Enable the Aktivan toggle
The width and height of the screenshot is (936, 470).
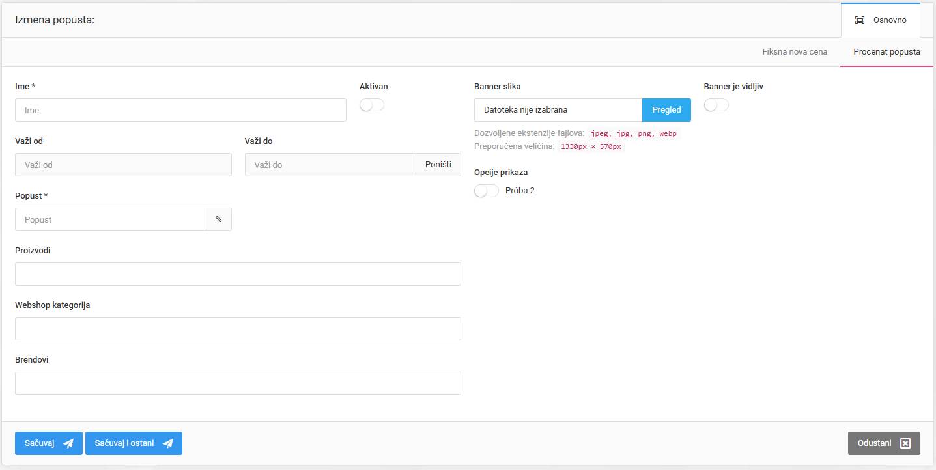pyautogui.click(x=372, y=105)
